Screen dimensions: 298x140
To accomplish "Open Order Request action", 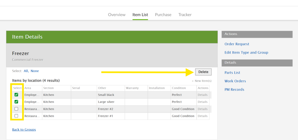I will (237, 44).
